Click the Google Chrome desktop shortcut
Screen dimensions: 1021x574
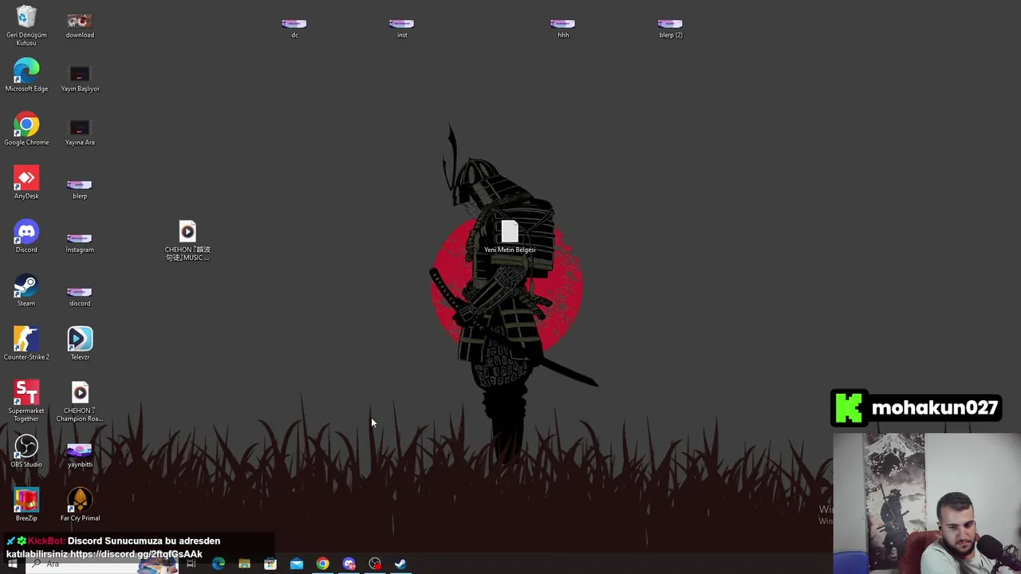tap(26, 129)
